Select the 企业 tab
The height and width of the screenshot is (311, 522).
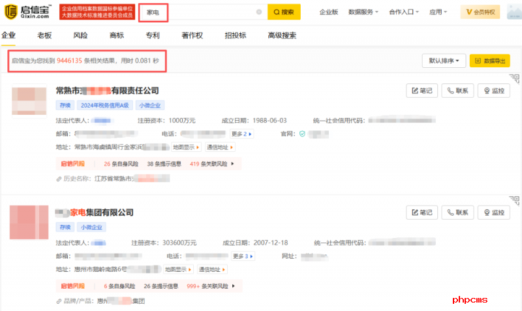(x=8, y=35)
